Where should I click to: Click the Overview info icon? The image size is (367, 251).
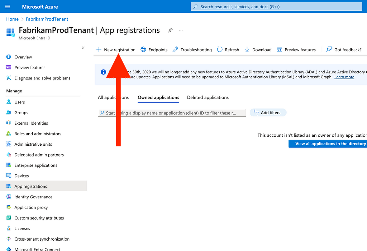(x=9, y=57)
